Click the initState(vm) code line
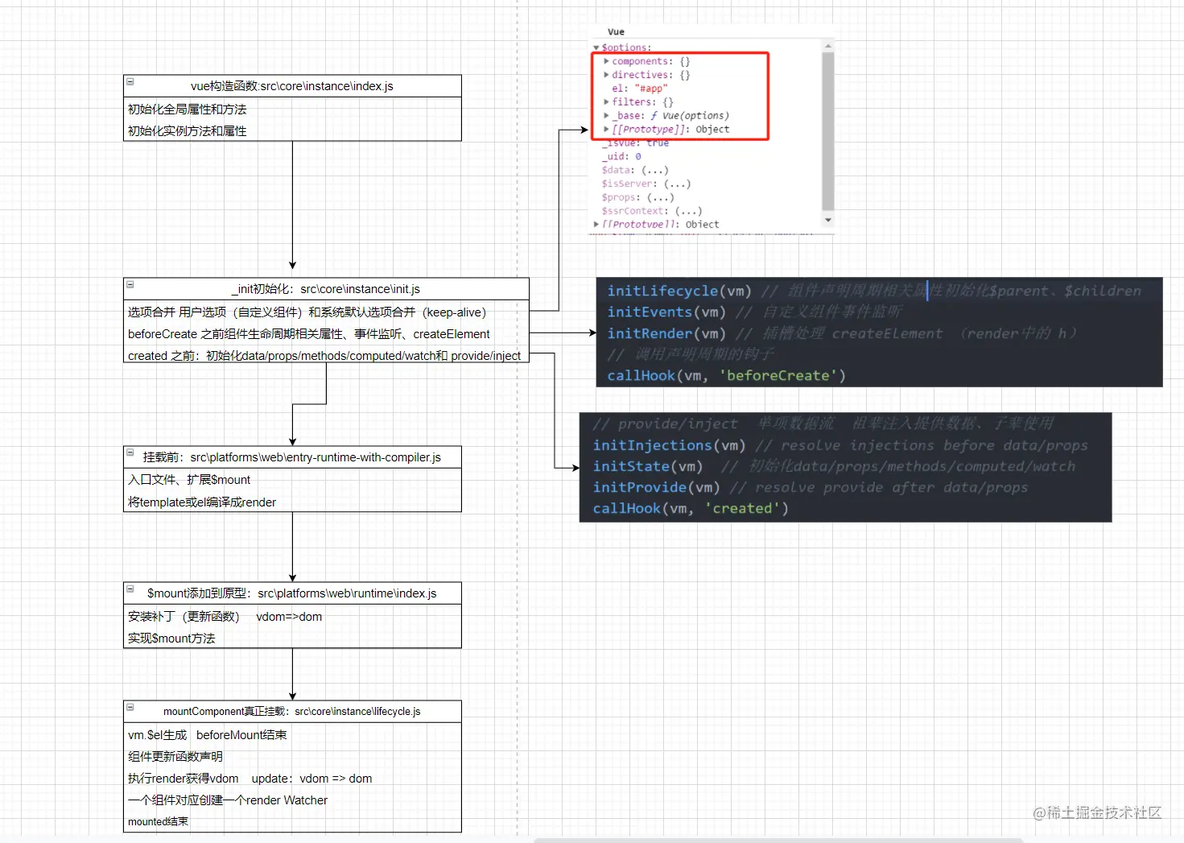This screenshot has height=843, width=1184. [648, 466]
